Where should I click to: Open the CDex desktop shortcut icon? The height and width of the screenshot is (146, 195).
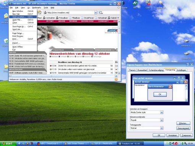click(148, 3)
